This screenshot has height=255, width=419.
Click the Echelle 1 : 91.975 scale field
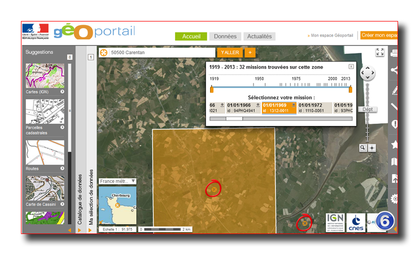117,229
